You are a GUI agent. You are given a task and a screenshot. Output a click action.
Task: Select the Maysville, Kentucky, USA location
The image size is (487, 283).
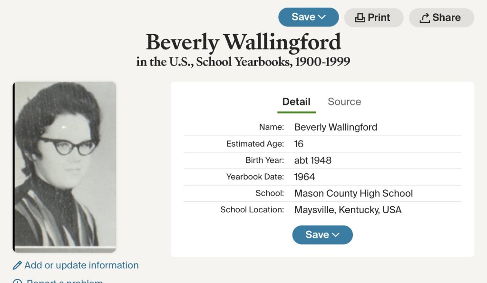pyautogui.click(x=348, y=210)
